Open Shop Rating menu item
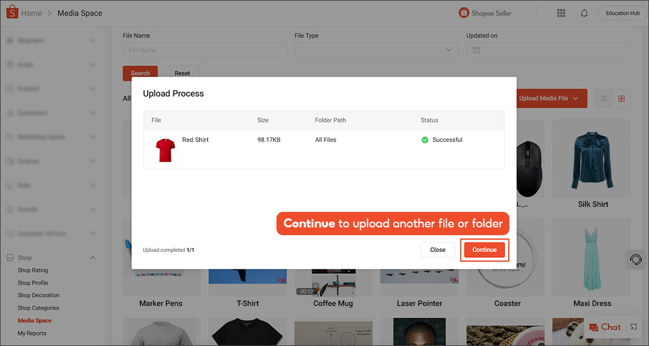 (32, 270)
